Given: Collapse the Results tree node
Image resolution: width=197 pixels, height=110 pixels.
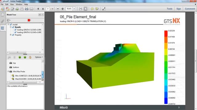Looking at the screenshot, I should tap(10, 27).
